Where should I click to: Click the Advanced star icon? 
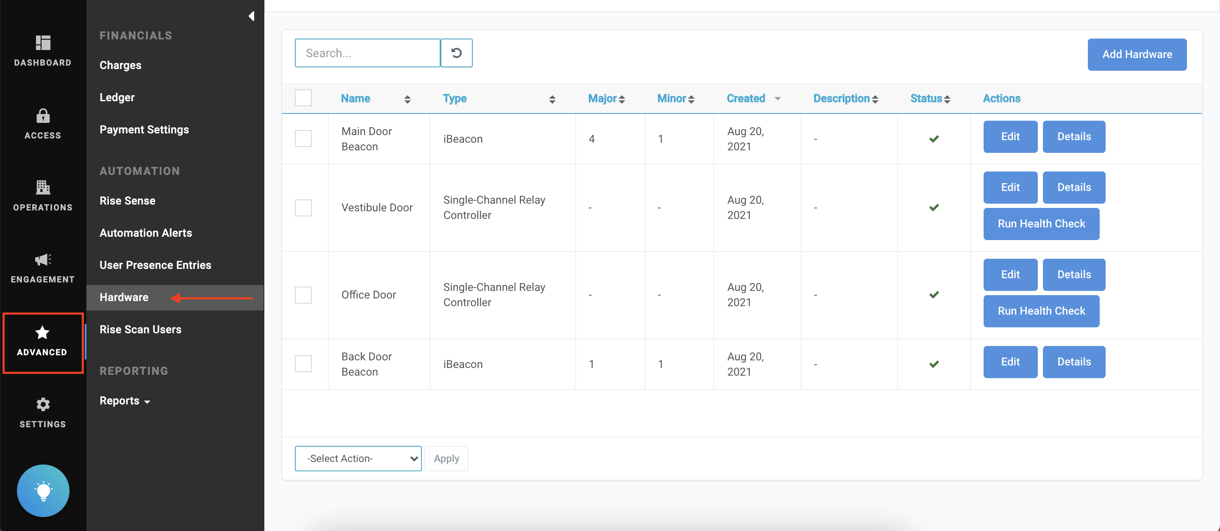pyautogui.click(x=43, y=333)
